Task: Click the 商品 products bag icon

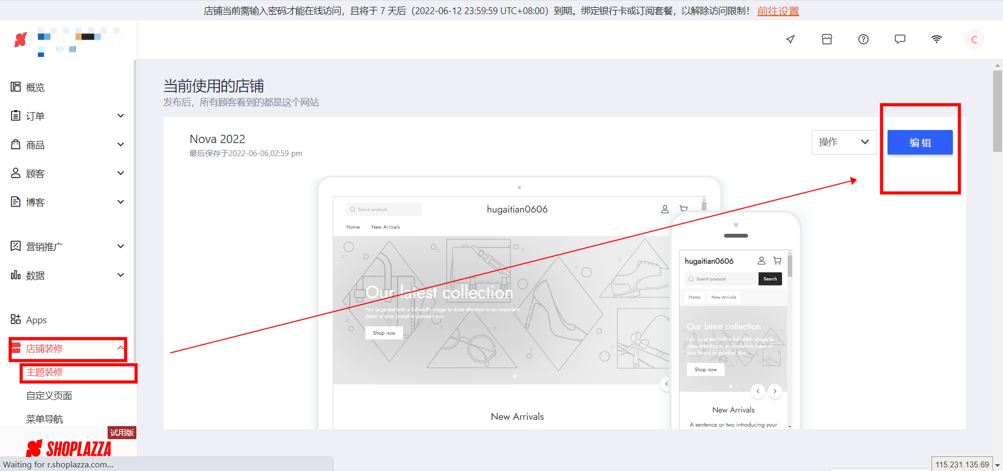Action: (x=16, y=144)
